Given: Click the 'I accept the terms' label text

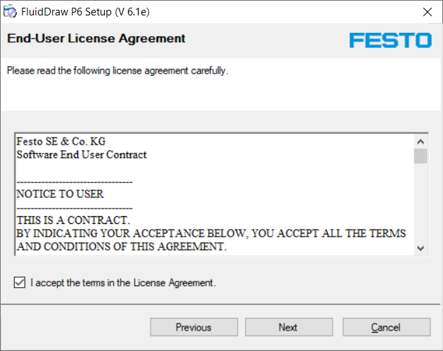Looking at the screenshot, I should pos(123,283).
